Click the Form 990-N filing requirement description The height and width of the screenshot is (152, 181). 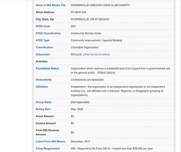(112, 148)
